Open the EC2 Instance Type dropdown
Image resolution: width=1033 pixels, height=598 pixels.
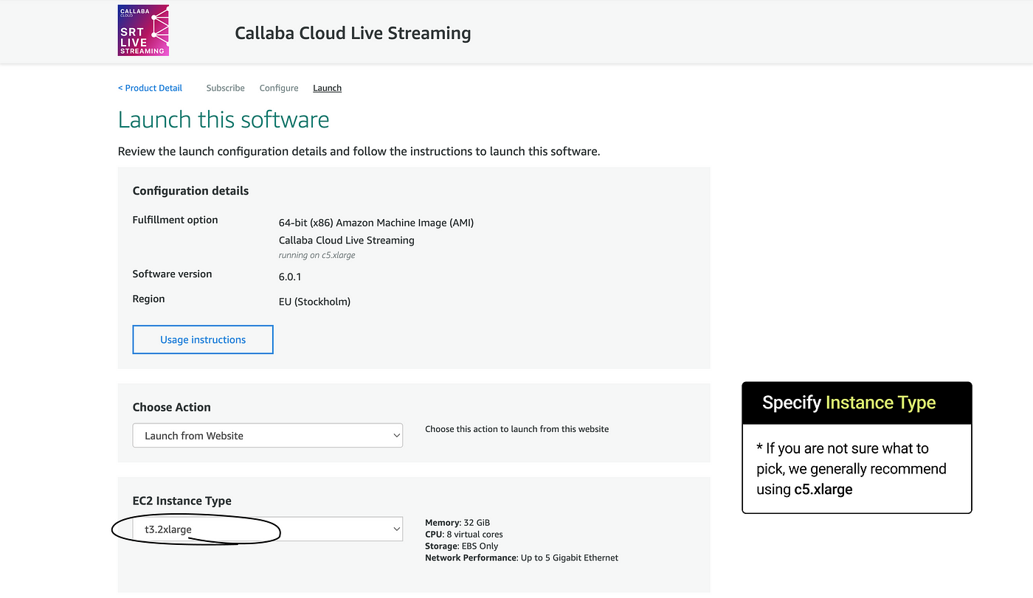click(x=268, y=529)
